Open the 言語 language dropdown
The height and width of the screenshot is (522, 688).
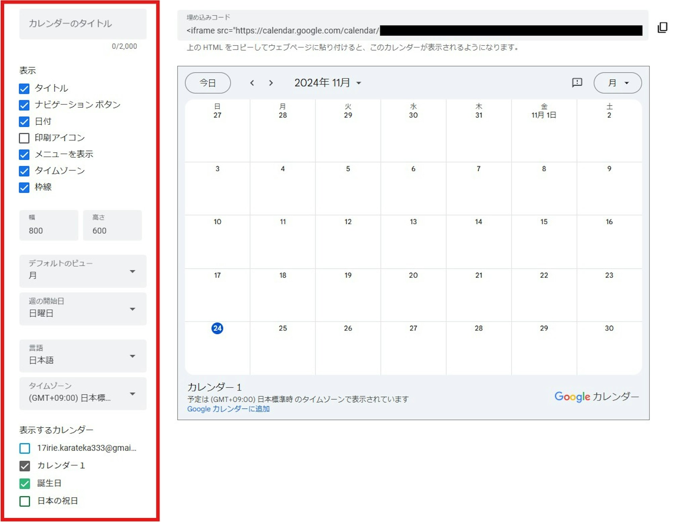click(x=83, y=356)
